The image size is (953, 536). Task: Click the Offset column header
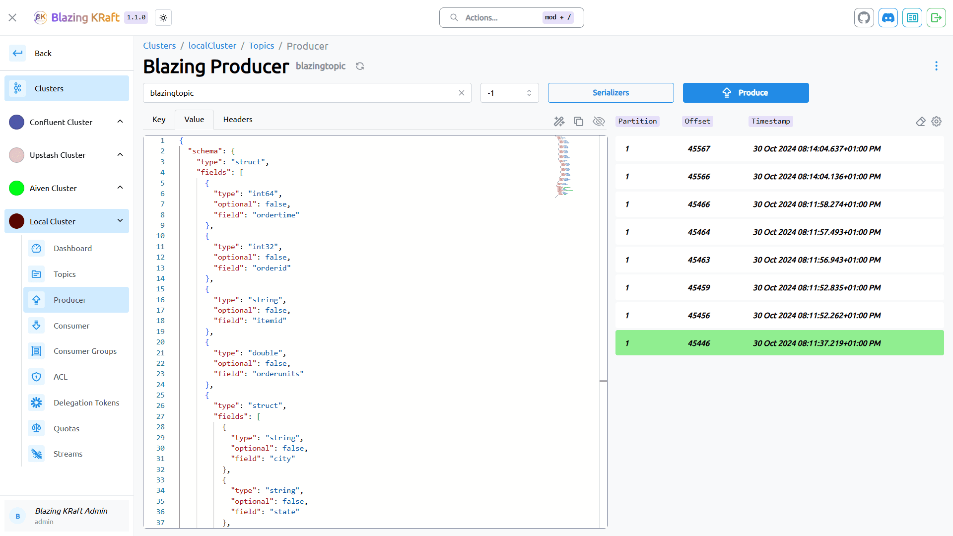(x=697, y=122)
